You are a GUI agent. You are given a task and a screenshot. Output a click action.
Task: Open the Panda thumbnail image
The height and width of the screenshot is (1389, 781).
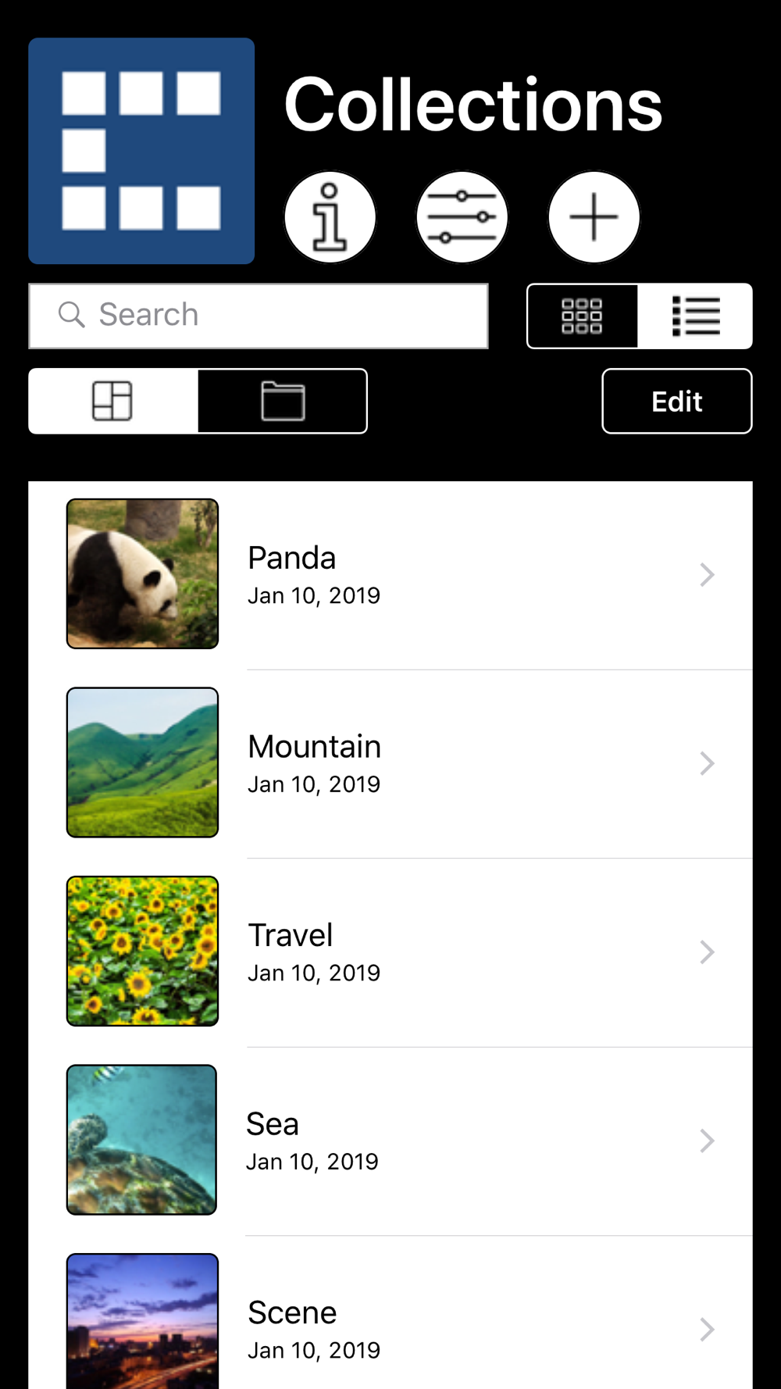pyautogui.click(x=142, y=574)
